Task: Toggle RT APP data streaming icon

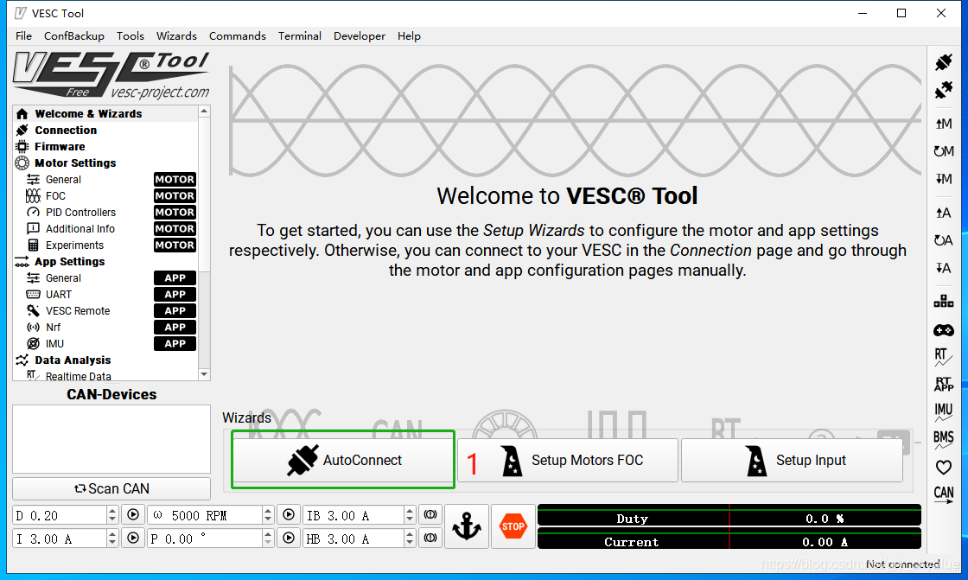Action: click(943, 384)
